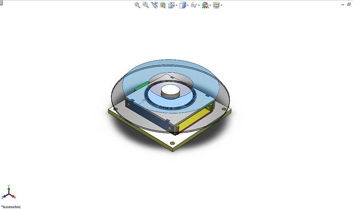Screen dimensions: 353x209
Task: Expand the Apply Scene dropdown arrow
Action: [210, 5]
